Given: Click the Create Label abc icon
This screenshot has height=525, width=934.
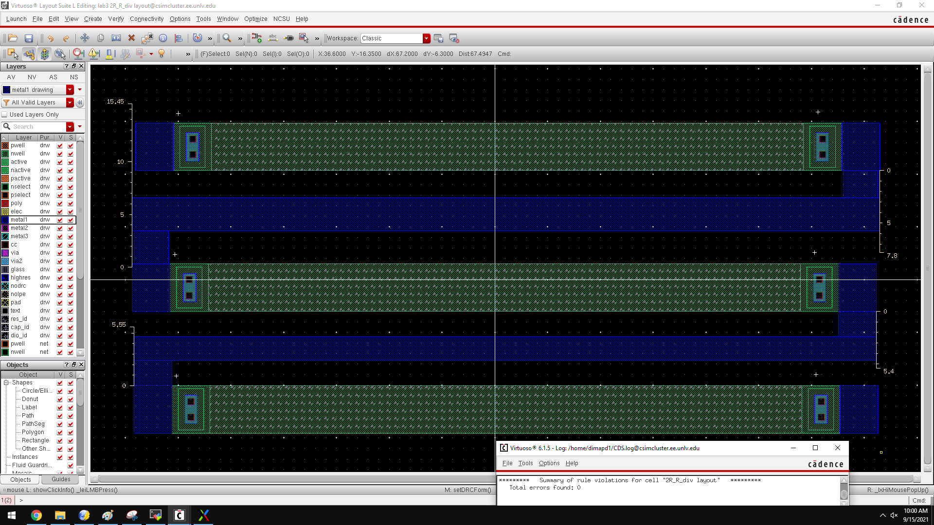Looking at the screenshot, I should pos(273,38).
